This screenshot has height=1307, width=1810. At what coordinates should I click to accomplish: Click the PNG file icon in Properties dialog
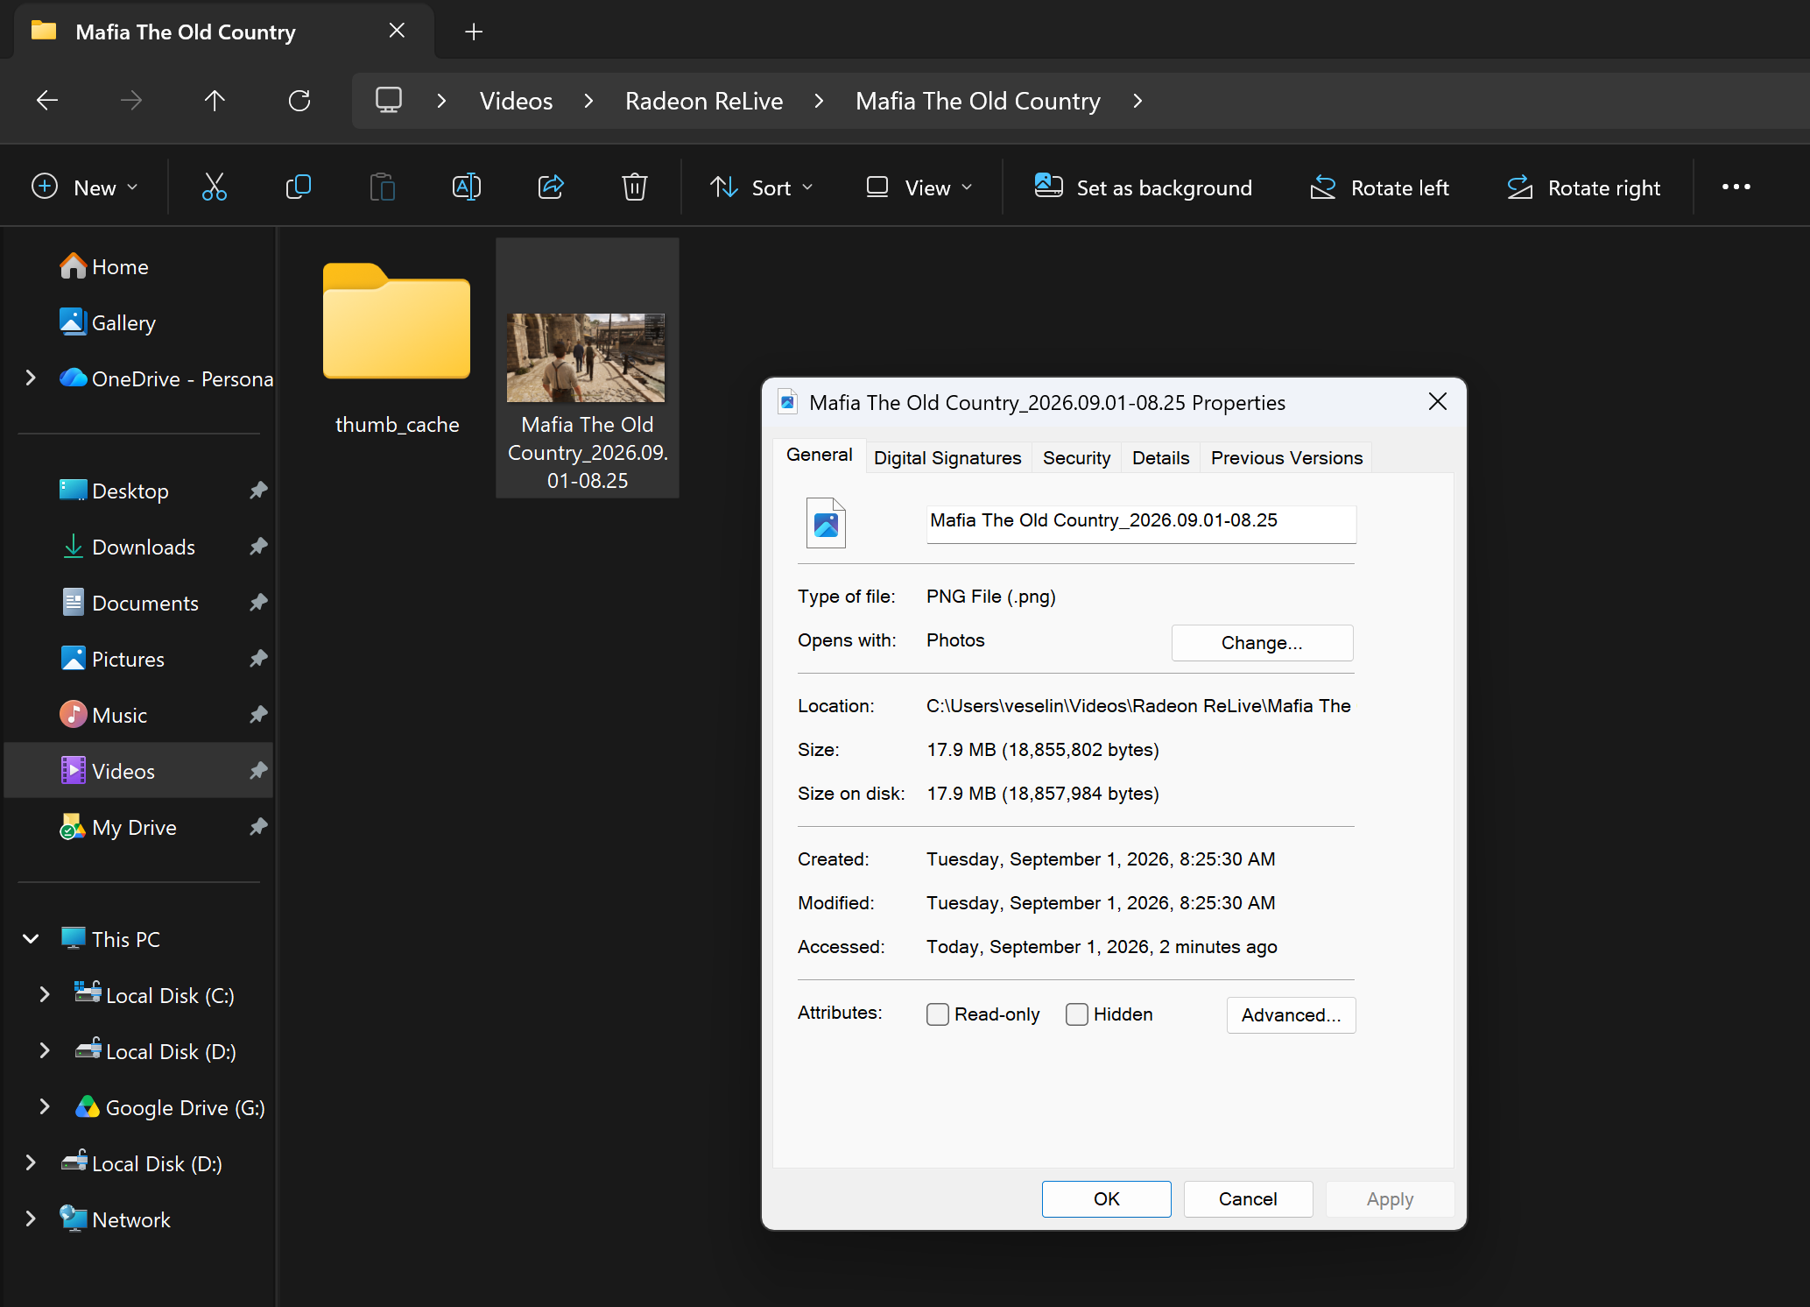[x=826, y=523]
